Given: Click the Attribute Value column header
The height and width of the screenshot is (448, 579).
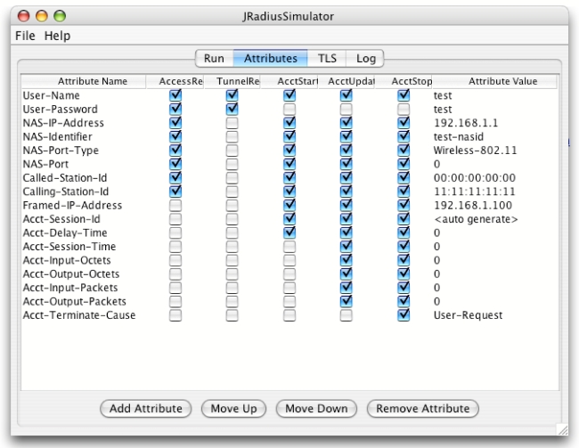Looking at the screenshot, I should click(494, 81).
